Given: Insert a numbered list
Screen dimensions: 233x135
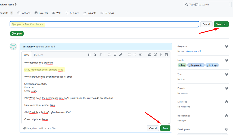Looking at the screenshot, I should pyautogui.click(x=135, y=55).
